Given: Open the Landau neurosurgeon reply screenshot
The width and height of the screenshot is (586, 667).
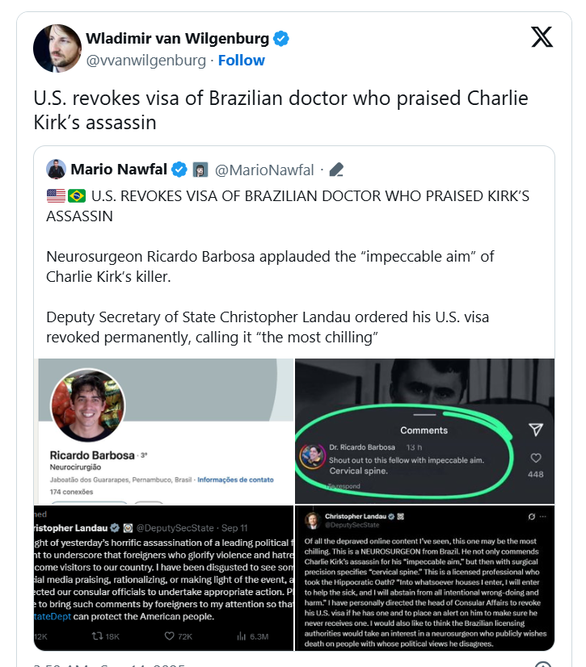Looking at the screenshot, I should click(424, 578).
